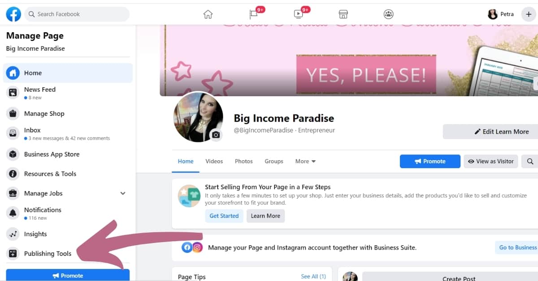
Task: Click the Search Facebook field
Action: click(x=76, y=14)
